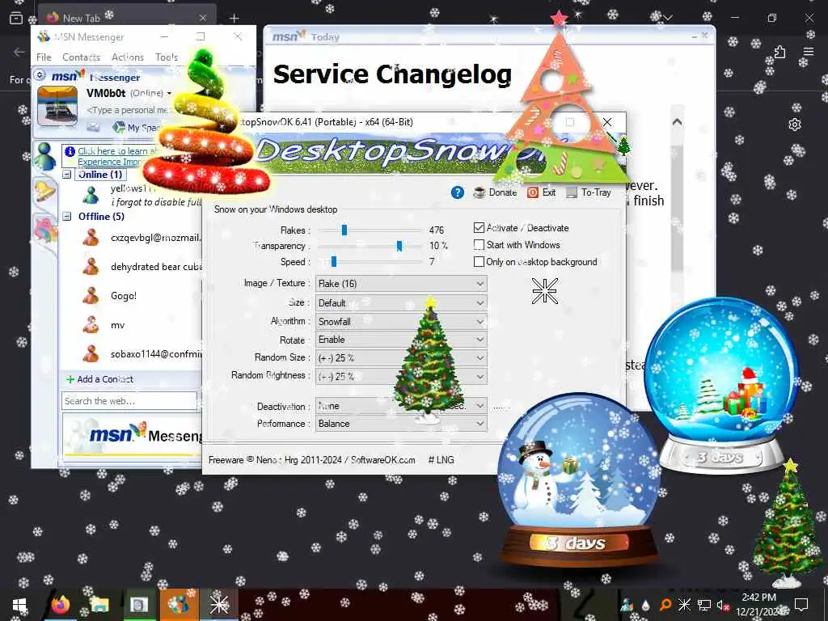Select the pink butterfly sidebar tab
828x621 pixels.
(45, 230)
